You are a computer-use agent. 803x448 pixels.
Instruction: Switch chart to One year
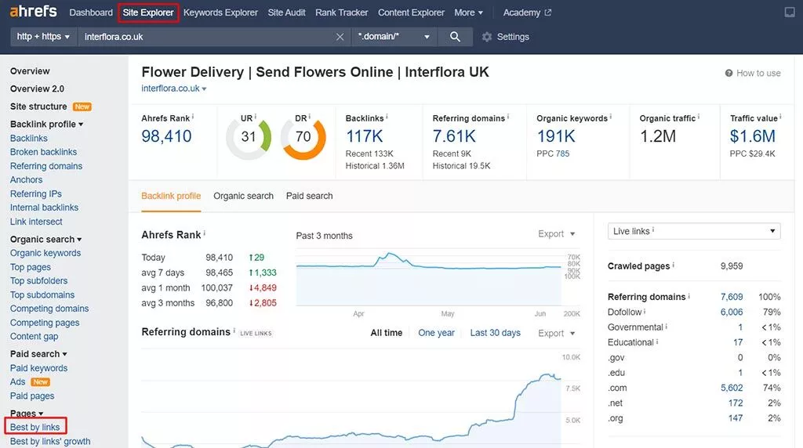[x=436, y=333]
